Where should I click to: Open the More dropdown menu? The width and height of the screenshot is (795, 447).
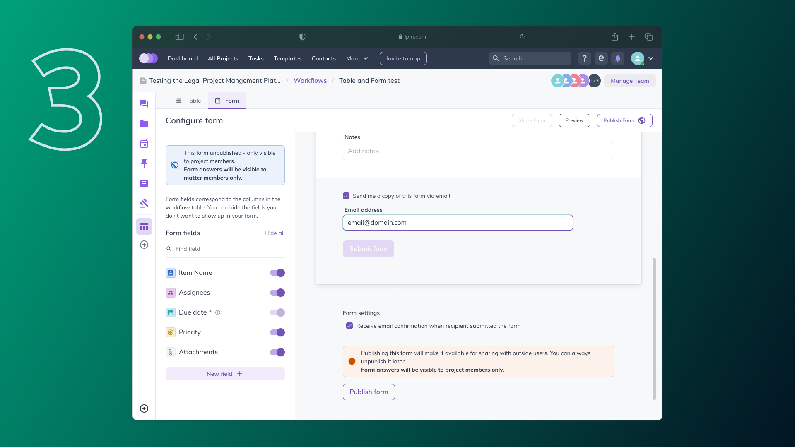point(357,58)
